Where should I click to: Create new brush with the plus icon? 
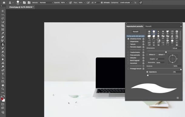pos(178,98)
